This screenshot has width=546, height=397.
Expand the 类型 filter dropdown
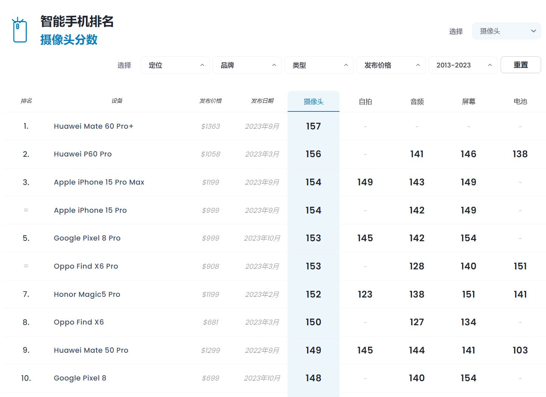point(319,65)
